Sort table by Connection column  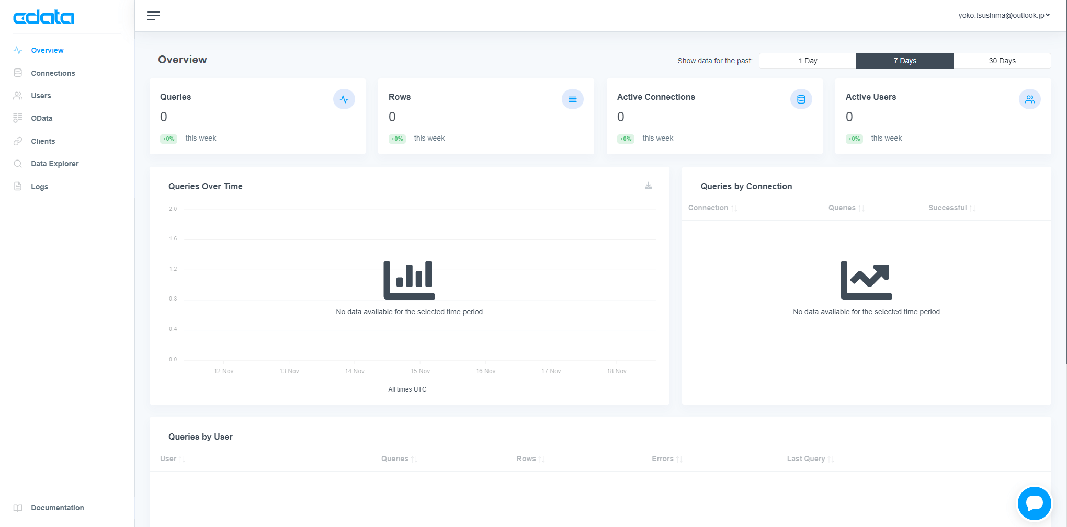coord(712,208)
